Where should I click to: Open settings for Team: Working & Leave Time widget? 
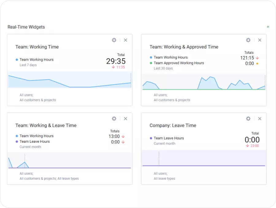pyautogui.click(x=114, y=118)
